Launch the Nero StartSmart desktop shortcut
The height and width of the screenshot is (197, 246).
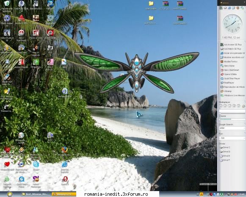[x=21, y=33]
